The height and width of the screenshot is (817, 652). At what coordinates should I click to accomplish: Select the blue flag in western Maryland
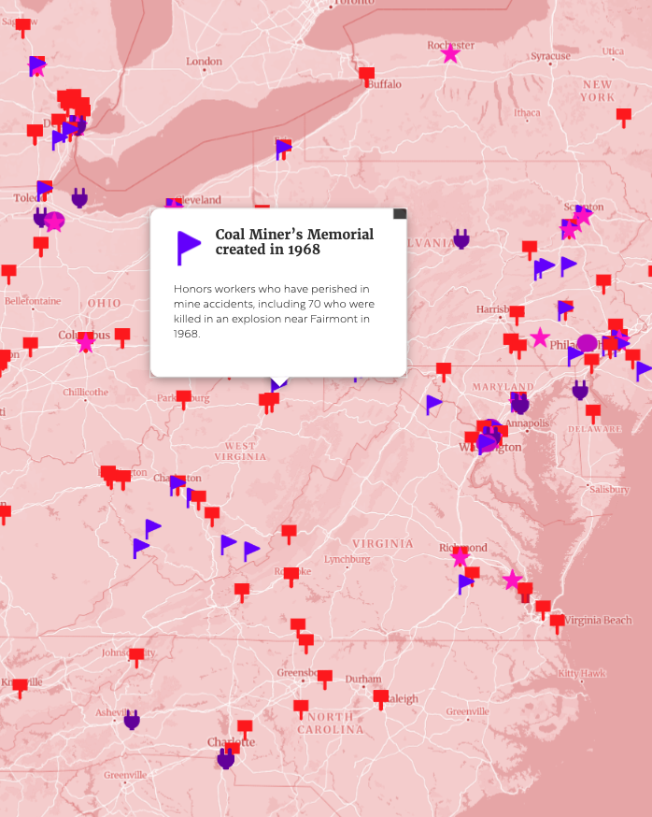coord(433,405)
